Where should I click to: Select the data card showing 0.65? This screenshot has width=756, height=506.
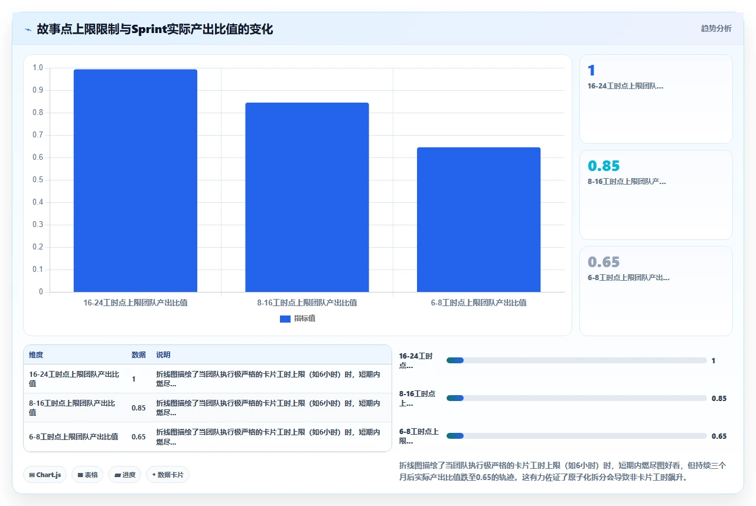pos(656,291)
